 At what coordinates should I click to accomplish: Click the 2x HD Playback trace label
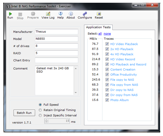click(x=122, y=49)
